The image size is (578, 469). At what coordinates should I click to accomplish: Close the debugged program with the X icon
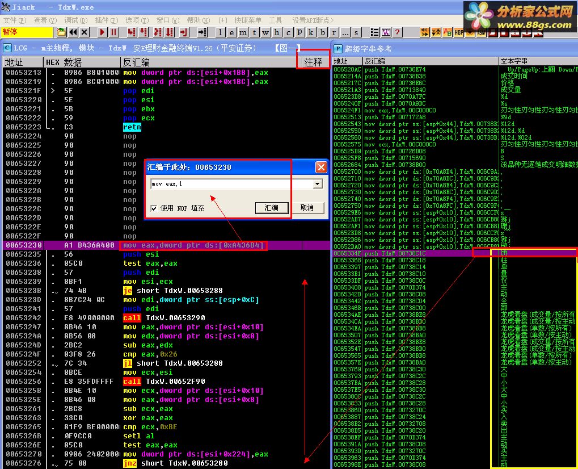pos(85,32)
